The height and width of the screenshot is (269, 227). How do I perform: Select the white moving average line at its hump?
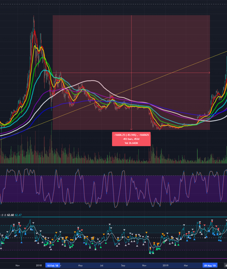[x=92, y=80]
